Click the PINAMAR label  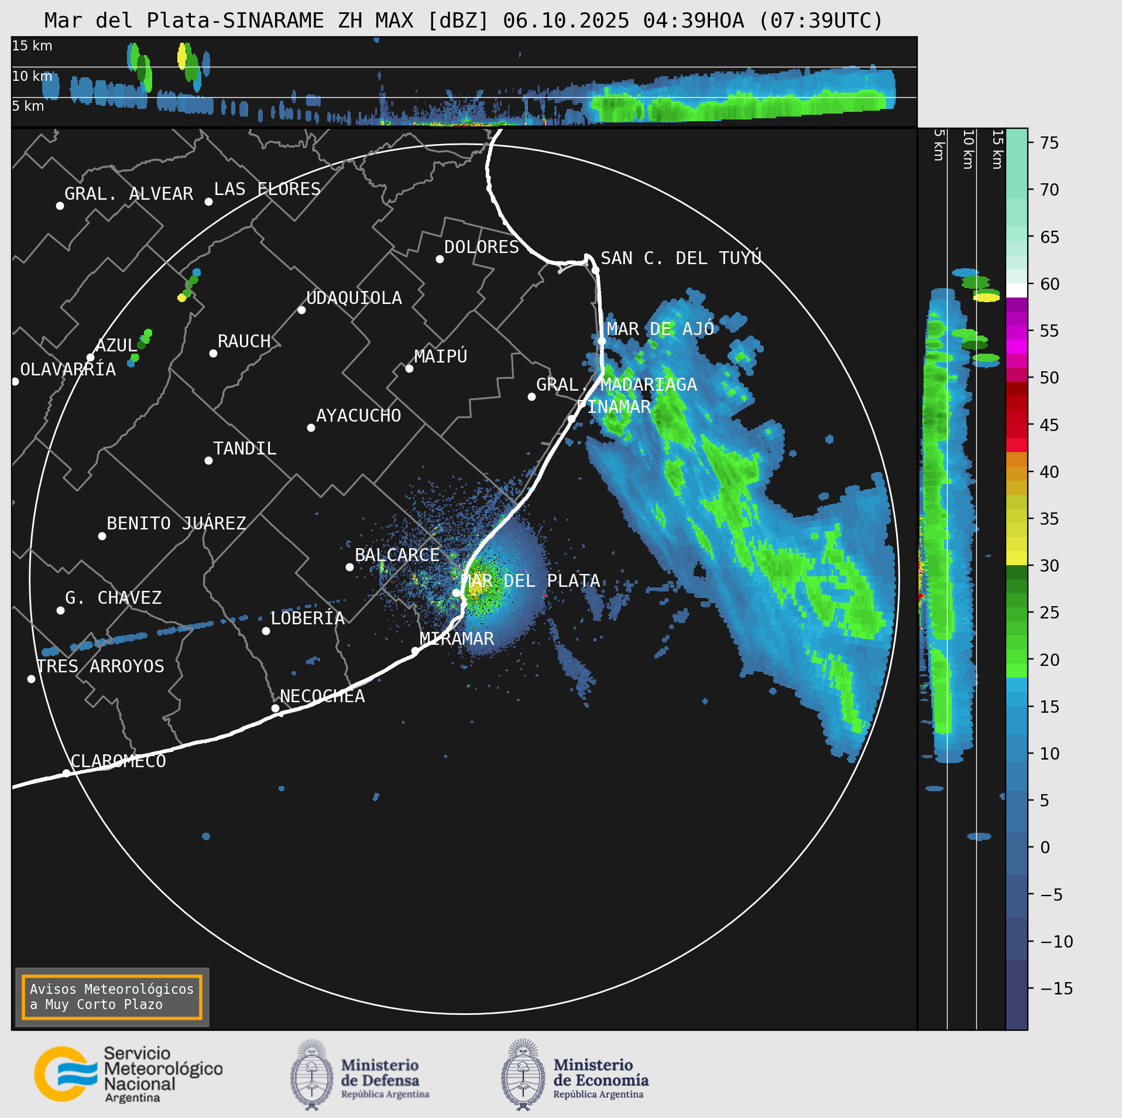(614, 406)
